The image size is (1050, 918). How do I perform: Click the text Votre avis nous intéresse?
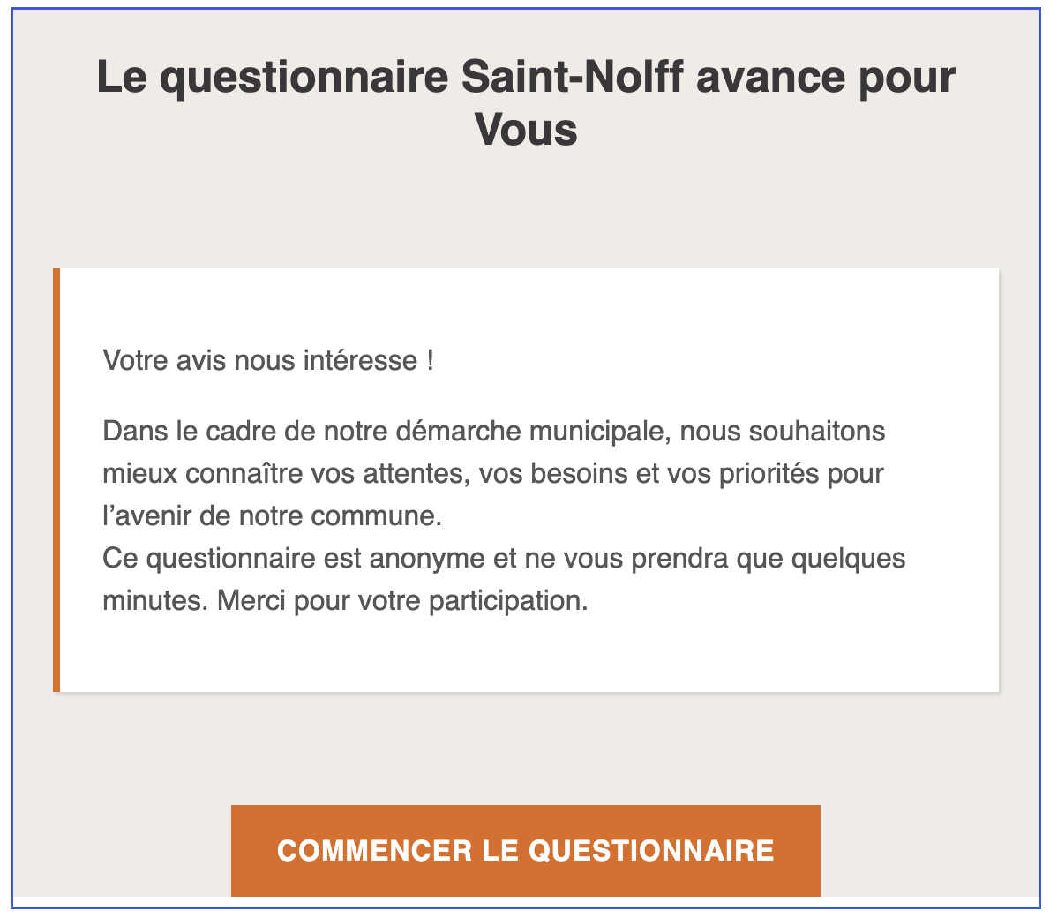pos(269,360)
